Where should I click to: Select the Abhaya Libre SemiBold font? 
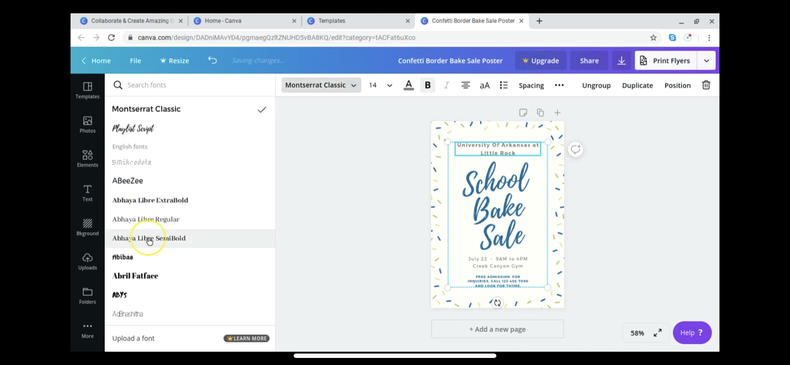coord(190,238)
